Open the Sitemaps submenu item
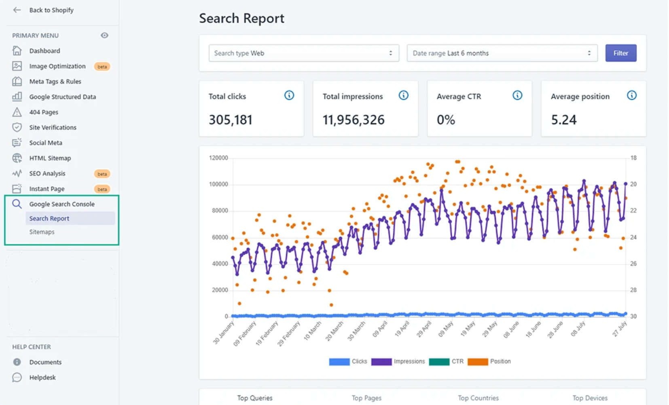The width and height of the screenshot is (669, 405). 42,232
